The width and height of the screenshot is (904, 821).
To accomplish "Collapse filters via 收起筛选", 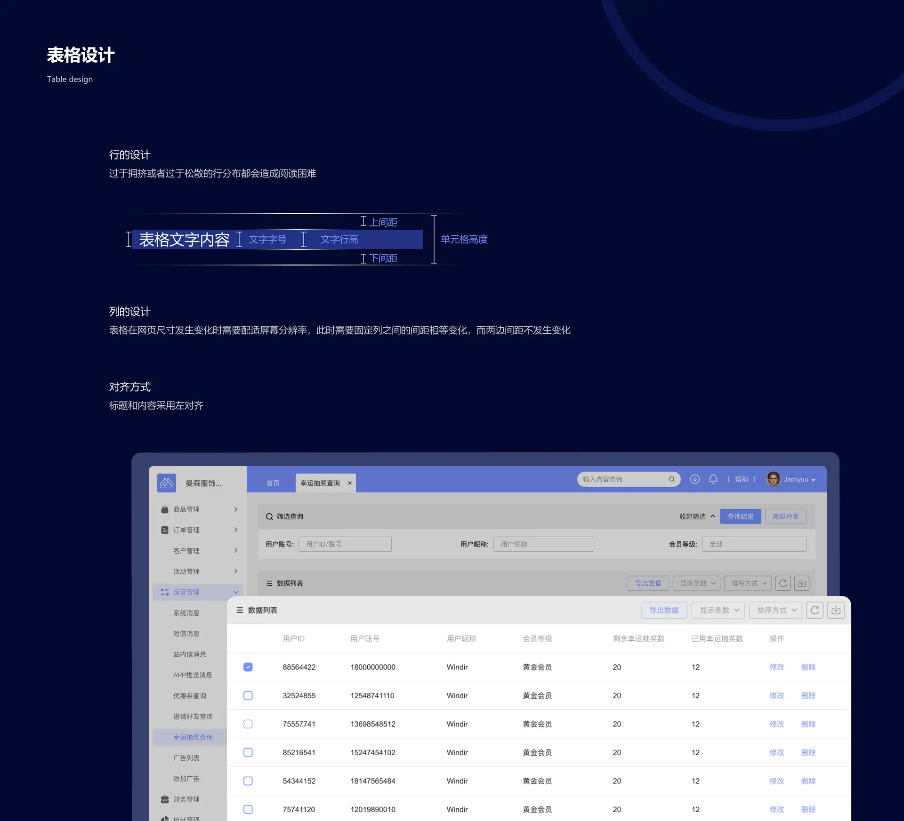I will (x=697, y=516).
